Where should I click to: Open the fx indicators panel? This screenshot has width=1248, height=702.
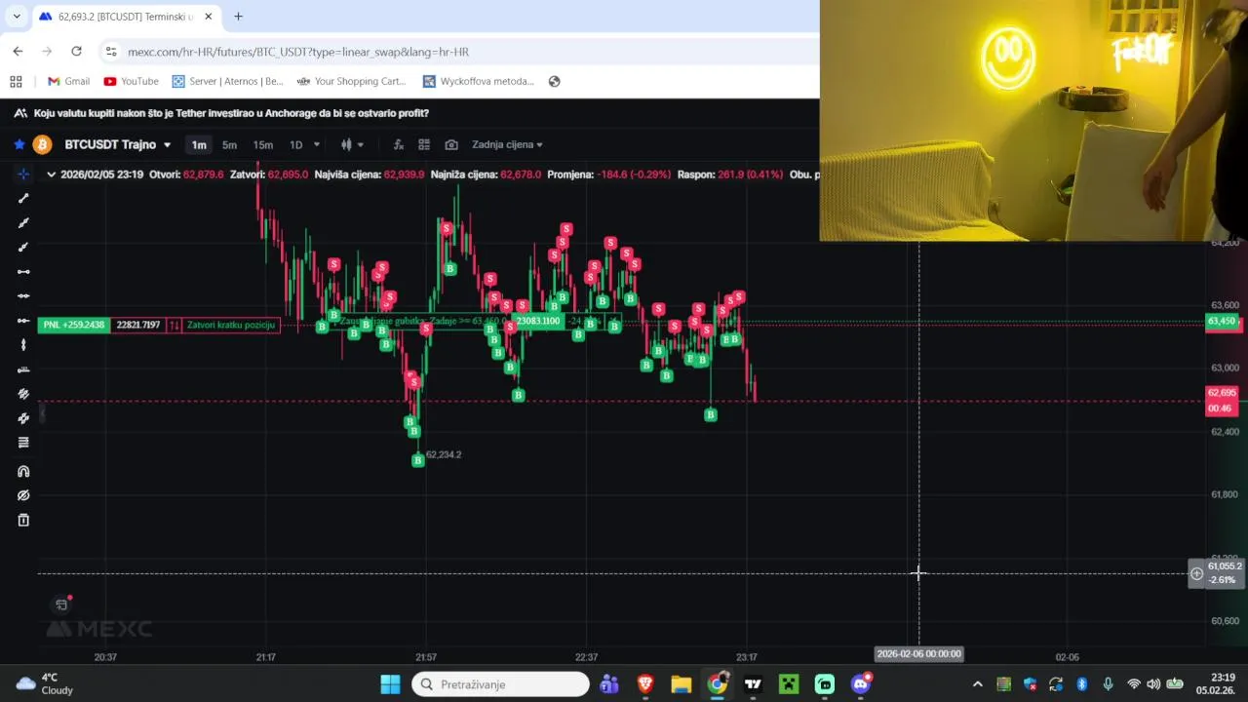[398, 144]
